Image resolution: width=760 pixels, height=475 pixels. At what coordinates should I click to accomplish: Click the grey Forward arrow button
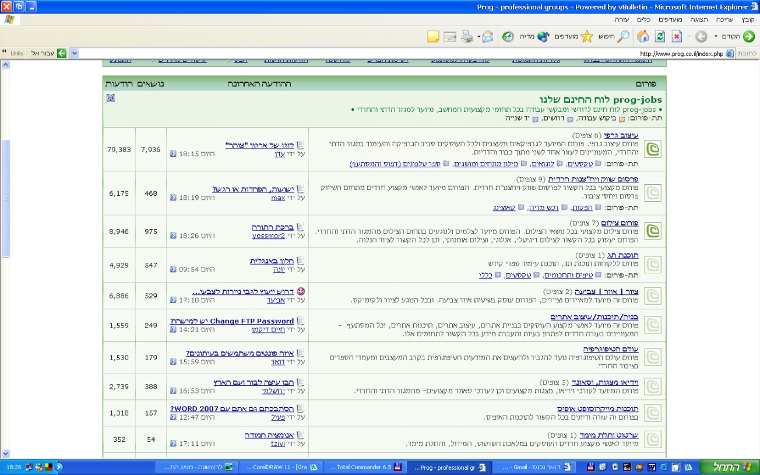tap(701, 37)
